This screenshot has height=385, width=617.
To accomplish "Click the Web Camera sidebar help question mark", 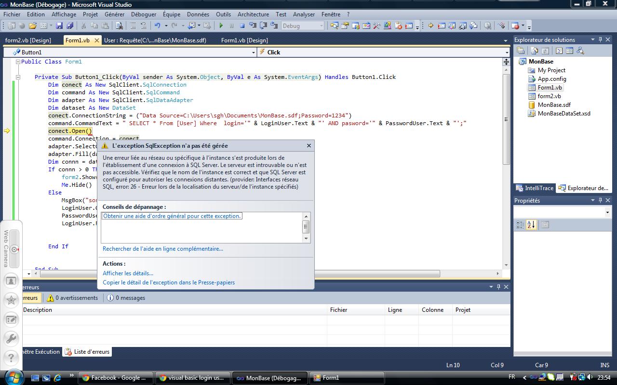I will 11,358.
